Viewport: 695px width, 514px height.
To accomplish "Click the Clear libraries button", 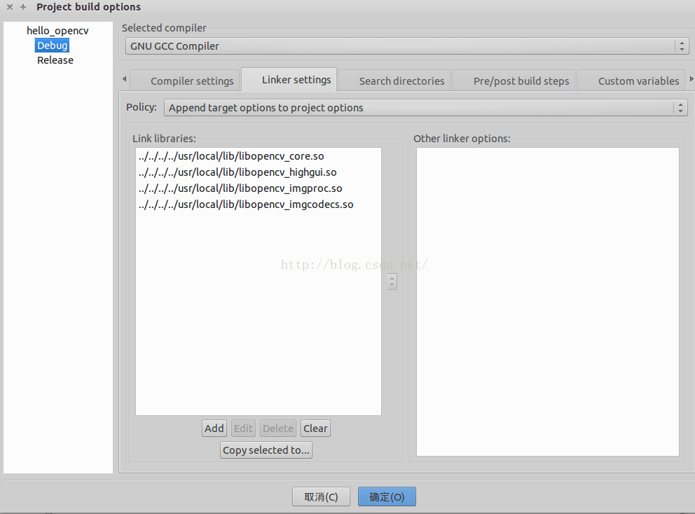I will [x=315, y=429].
